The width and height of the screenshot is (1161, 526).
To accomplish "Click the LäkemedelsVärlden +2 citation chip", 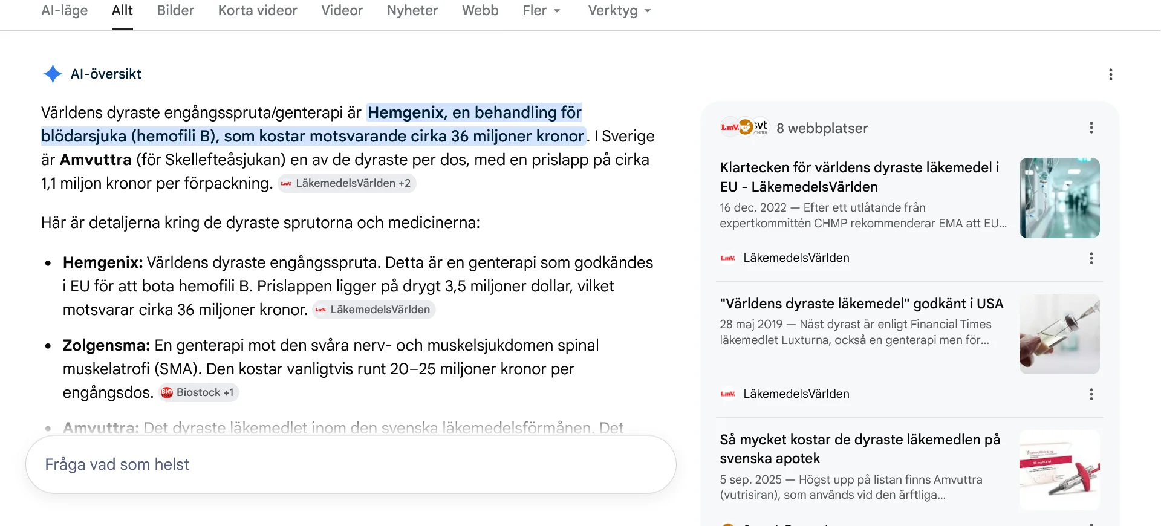I will 346,183.
